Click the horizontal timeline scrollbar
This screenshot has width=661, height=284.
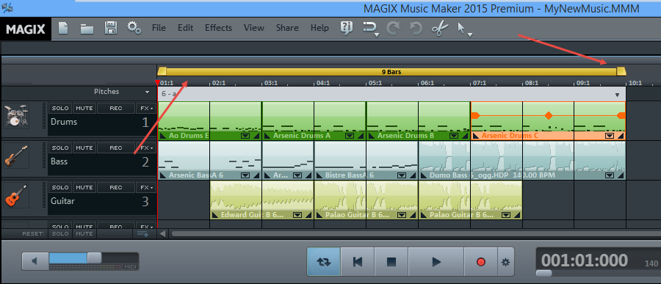coord(416,233)
